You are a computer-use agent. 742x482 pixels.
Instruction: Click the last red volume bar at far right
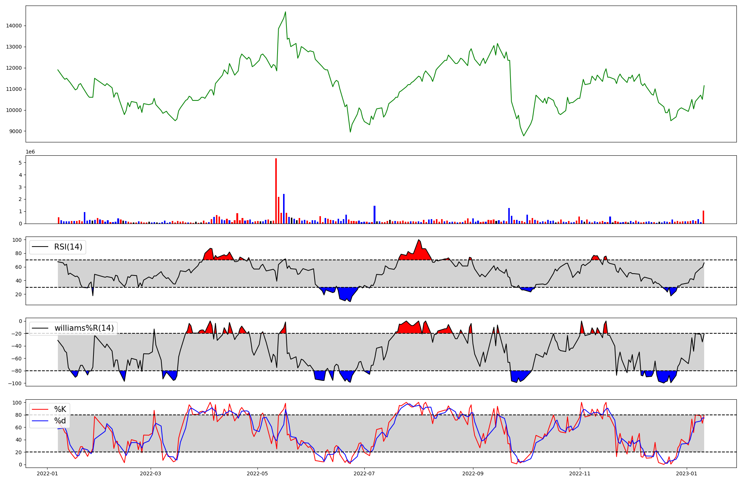point(703,217)
